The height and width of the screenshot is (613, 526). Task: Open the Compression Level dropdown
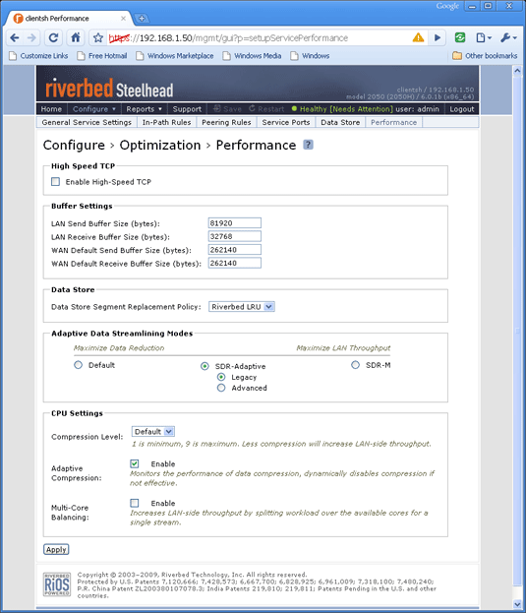(153, 432)
